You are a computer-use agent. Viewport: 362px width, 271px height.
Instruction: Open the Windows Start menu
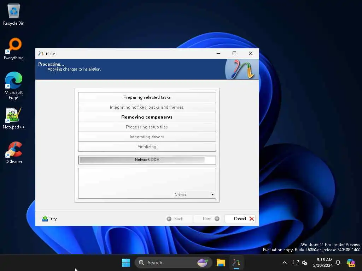point(126,263)
